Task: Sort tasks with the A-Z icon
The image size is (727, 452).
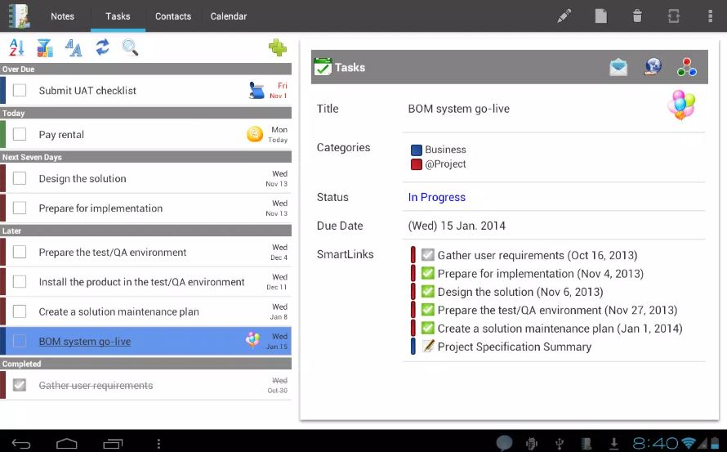Action: tap(16, 47)
